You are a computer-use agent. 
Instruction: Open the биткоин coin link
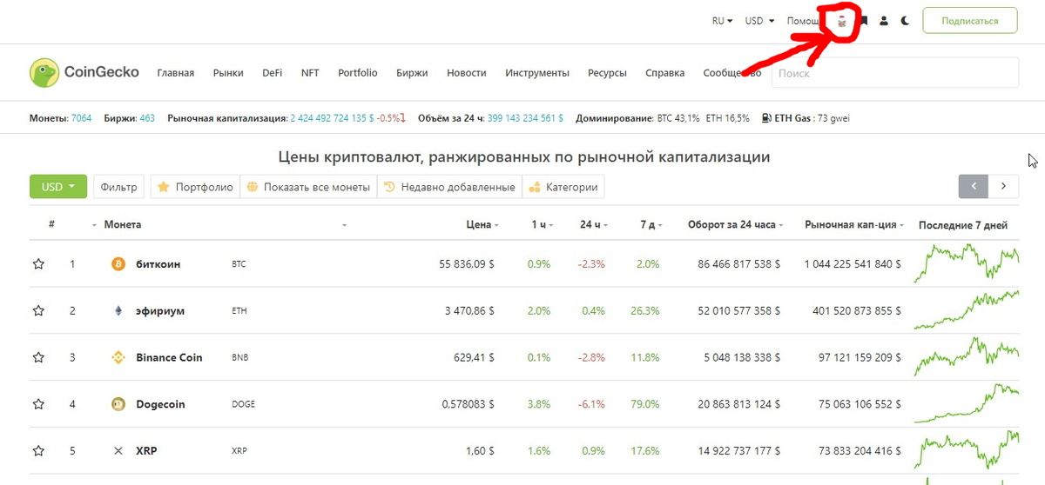[x=158, y=263]
